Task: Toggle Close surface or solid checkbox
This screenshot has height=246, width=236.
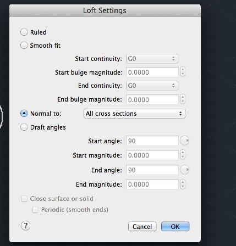Action: (x=24, y=199)
